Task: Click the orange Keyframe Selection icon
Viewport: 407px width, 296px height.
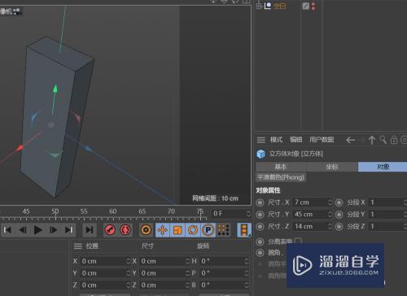Action: click(146, 230)
